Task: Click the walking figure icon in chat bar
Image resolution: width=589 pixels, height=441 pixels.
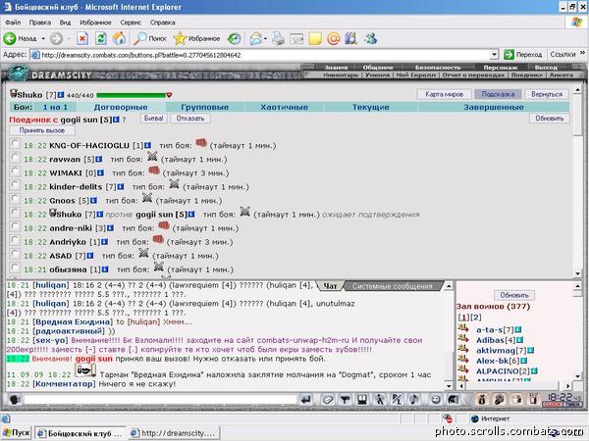Action: [380, 400]
